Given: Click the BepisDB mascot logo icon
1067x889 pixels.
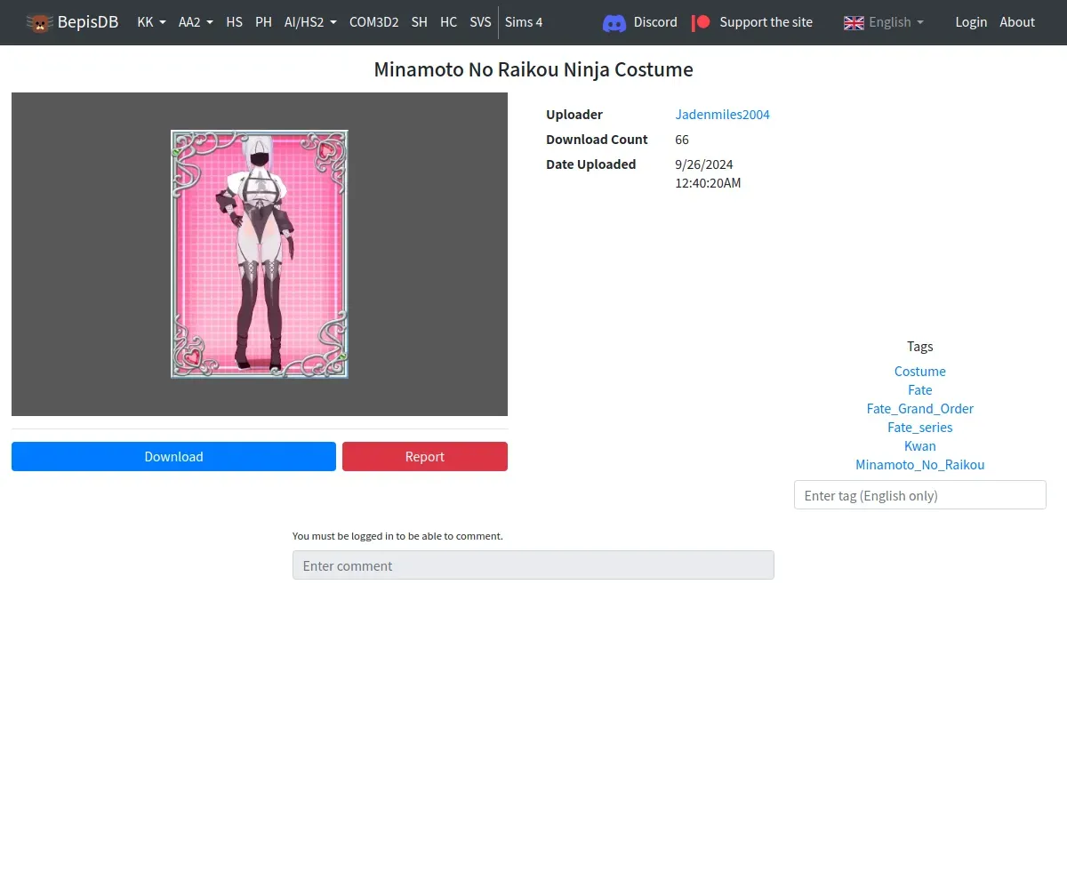Looking at the screenshot, I should [39, 22].
